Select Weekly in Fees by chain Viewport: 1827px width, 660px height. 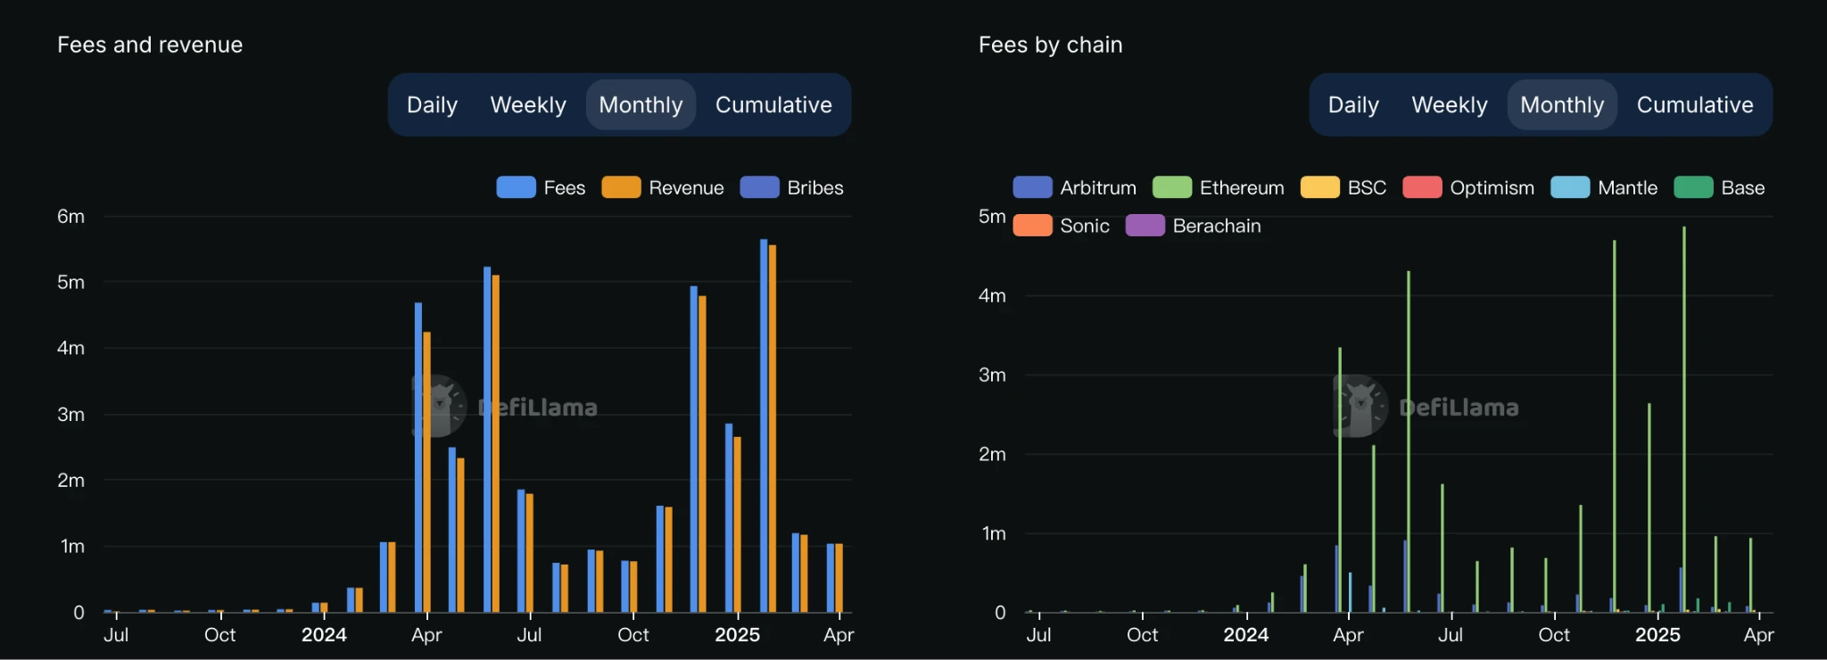tap(1450, 105)
